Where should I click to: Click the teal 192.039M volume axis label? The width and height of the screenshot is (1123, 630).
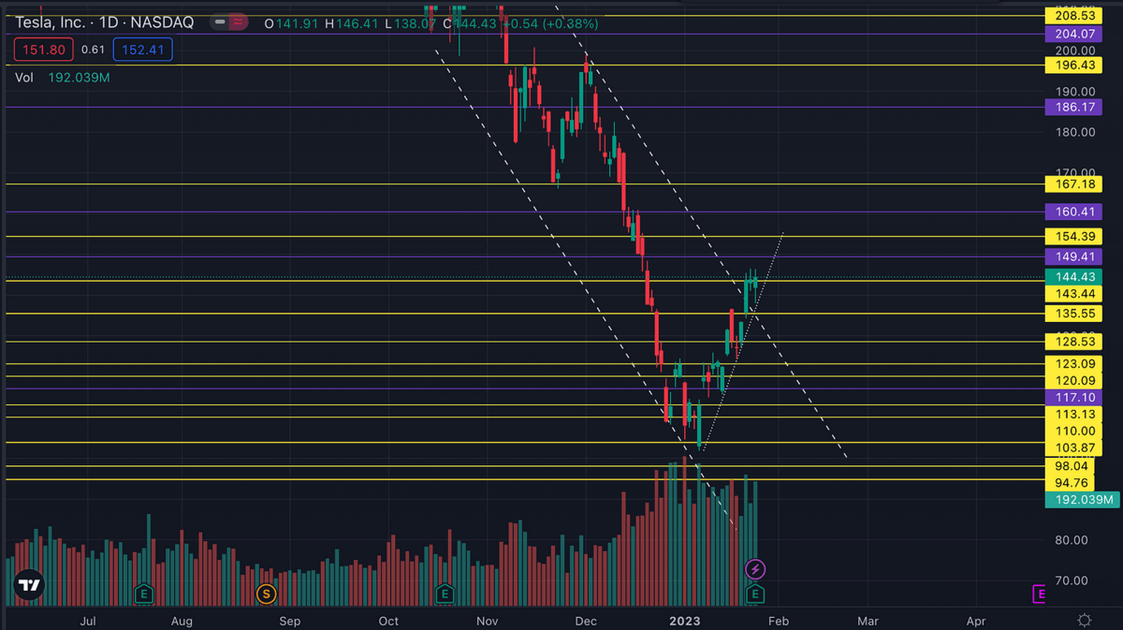pos(1081,500)
